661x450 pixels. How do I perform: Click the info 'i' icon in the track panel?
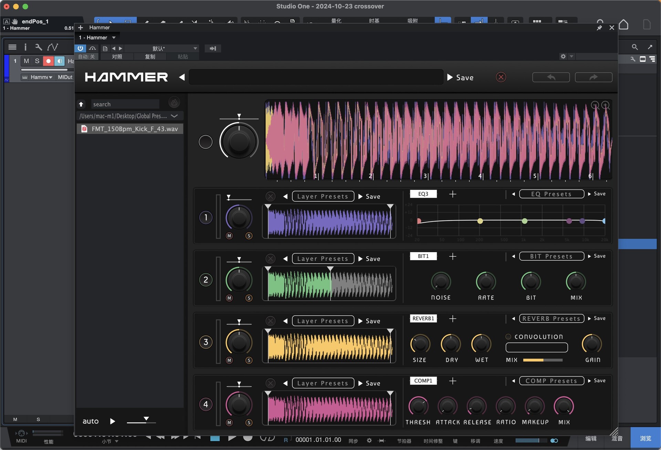[25, 47]
